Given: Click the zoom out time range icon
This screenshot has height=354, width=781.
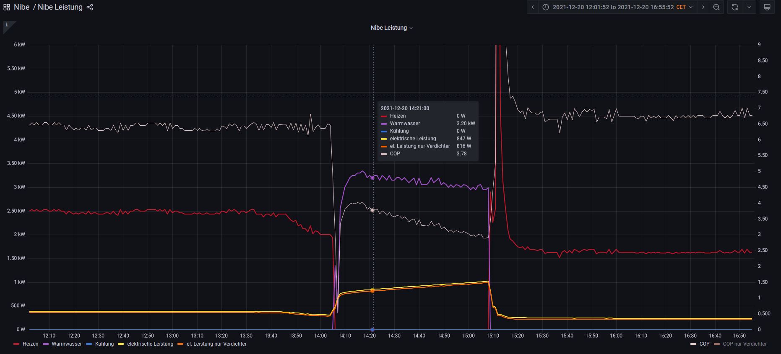Looking at the screenshot, I should tap(716, 7).
